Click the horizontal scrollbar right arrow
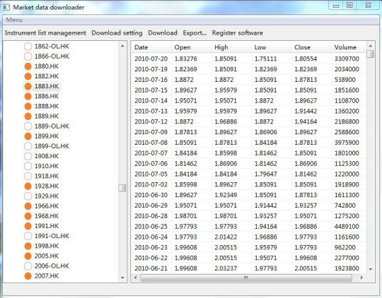Viewport: 382px width, 298px height. coord(361,278)
